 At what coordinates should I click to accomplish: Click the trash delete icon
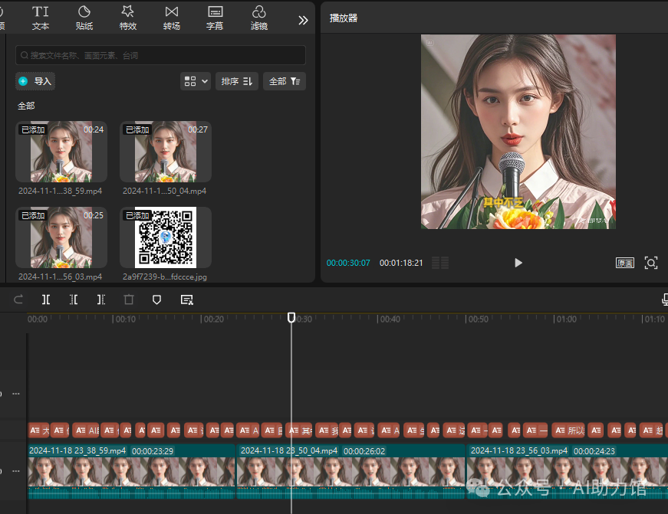pos(129,300)
